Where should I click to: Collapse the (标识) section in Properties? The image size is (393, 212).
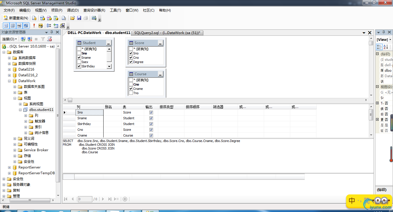377,54
